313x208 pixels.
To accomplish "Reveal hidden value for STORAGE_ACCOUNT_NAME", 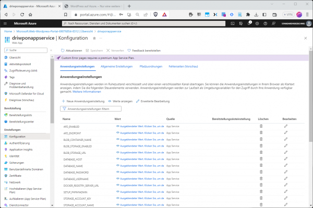I will click(x=140, y=205).
